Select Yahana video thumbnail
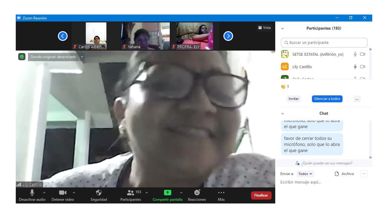 click(x=145, y=36)
